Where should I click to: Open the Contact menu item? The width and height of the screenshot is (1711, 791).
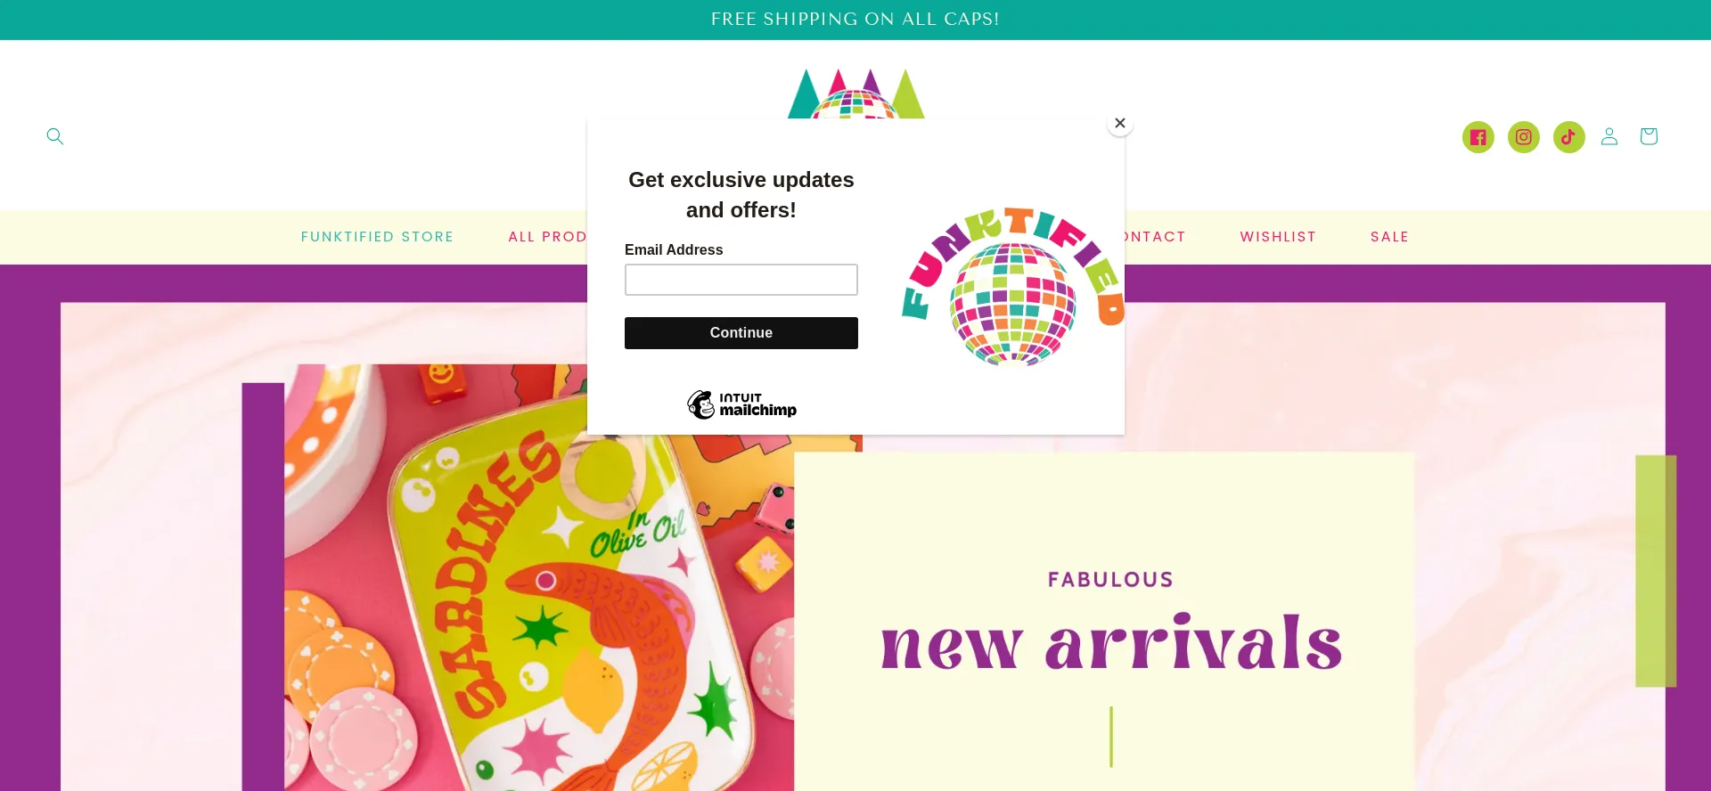1155,237
